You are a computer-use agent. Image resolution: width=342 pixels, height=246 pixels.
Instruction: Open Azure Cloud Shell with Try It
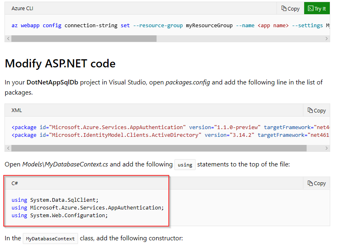[x=317, y=9]
